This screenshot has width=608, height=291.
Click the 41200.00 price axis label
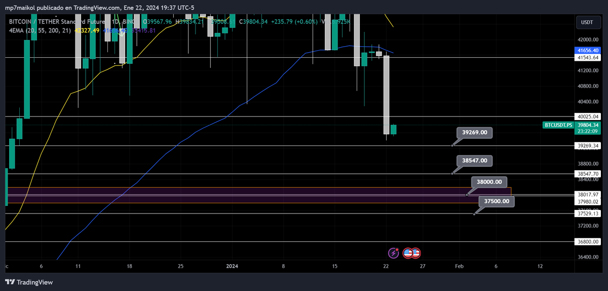[588, 70]
